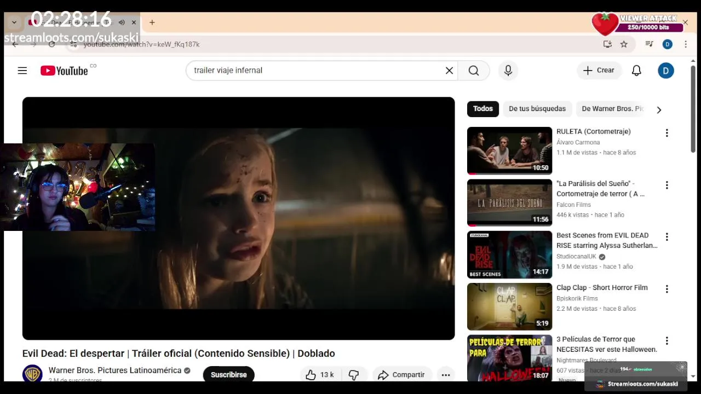Open the StudiocanalUK channel name
The height and width of the screenshot is (394, 701).
(576, 257)
